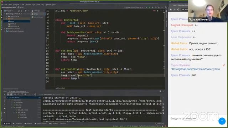Screen dimensions: 228x128
Task: Open test history clock icon
Action: [x=36, y=95]
